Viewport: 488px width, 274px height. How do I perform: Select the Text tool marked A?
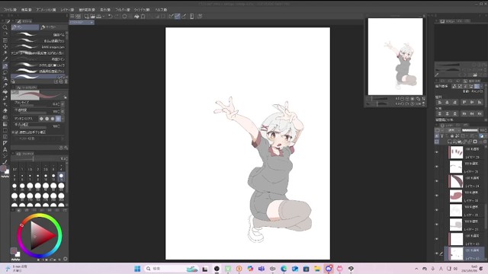(x=5, y=149)
